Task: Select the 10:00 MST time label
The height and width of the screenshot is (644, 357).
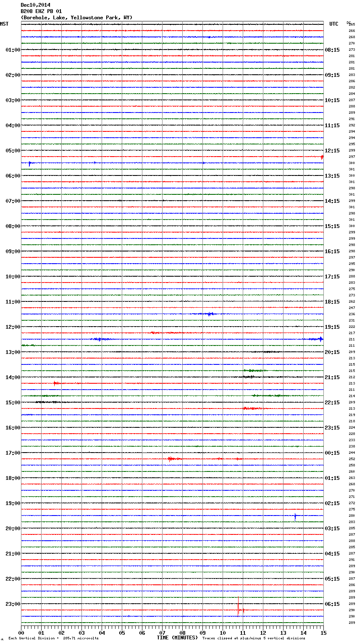Action: point(13,277)
